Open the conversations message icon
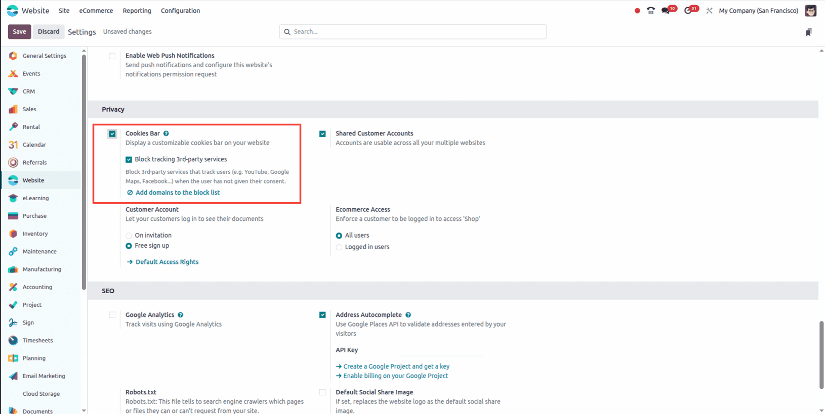This screenshot has height=414, width=825. pyautogui.click(x=666, y=11)
